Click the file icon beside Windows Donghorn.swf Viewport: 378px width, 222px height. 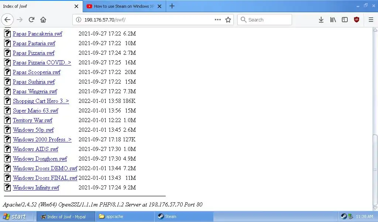[7, 158]
